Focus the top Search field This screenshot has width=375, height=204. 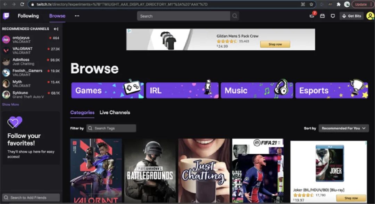click(x=183, y=16)
